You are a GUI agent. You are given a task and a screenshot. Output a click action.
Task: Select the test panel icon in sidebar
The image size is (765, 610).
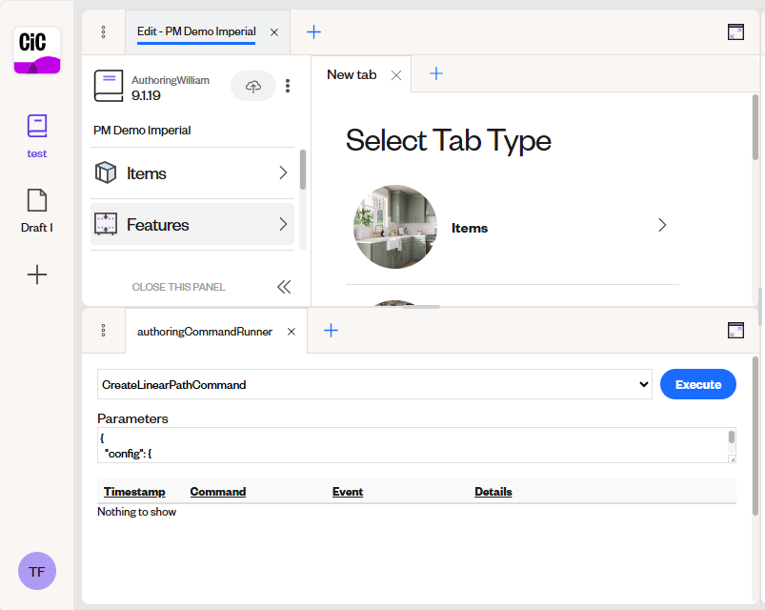[36, 125]
